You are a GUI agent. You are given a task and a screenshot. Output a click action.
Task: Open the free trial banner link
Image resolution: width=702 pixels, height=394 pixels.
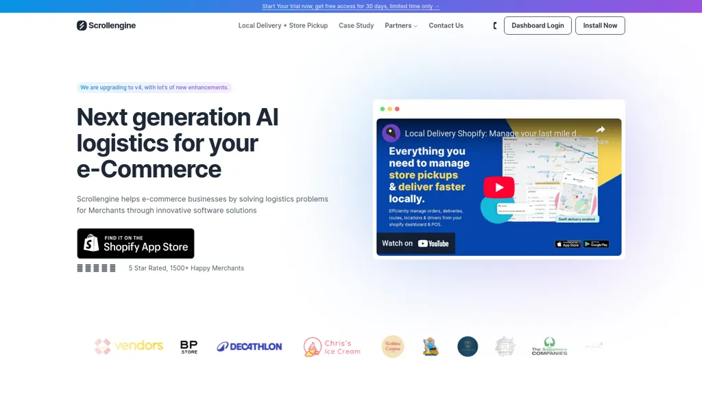click(x=350, y=6)
